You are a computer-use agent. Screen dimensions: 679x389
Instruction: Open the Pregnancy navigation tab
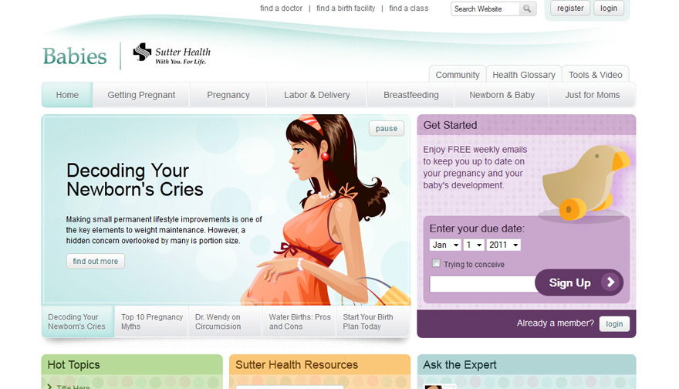[228, 95]
